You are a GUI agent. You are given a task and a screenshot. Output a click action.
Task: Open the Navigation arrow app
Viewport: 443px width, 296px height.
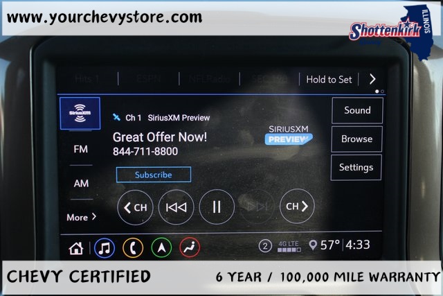161,247
